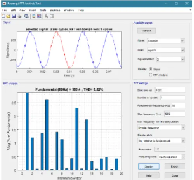The width and height of the screenshot is (194, 180).
Task: Expand the Signal number dropdown
Action: (182, 59)
